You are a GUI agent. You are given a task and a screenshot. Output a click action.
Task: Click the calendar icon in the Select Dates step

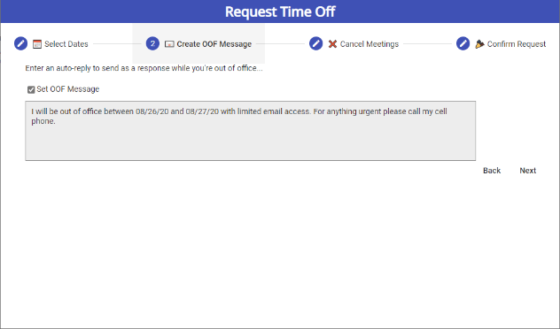[37, 44]
